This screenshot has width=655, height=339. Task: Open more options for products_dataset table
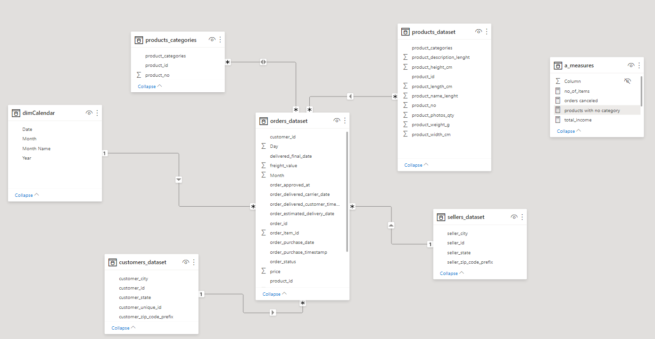(x=487, y=32)
